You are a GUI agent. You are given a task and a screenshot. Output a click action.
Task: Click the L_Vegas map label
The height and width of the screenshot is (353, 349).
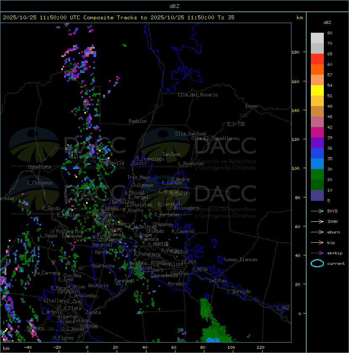(x=49, y=236)
